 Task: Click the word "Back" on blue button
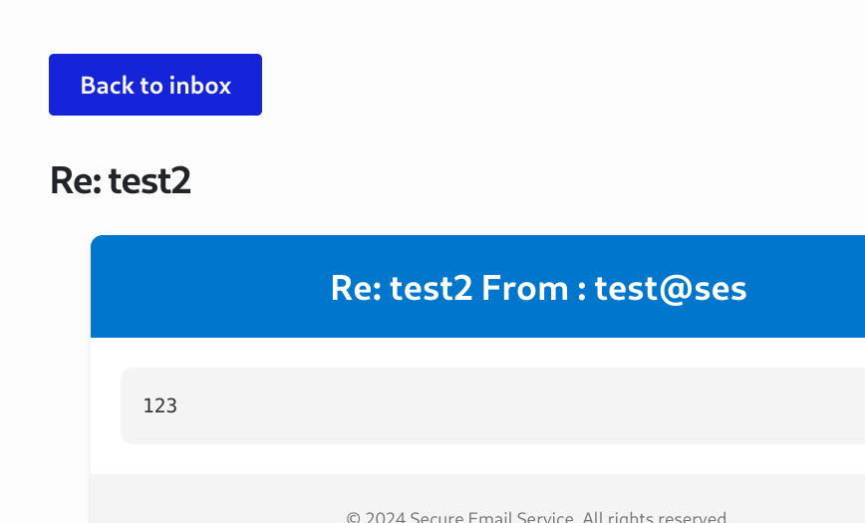click(x=107, y=86)
